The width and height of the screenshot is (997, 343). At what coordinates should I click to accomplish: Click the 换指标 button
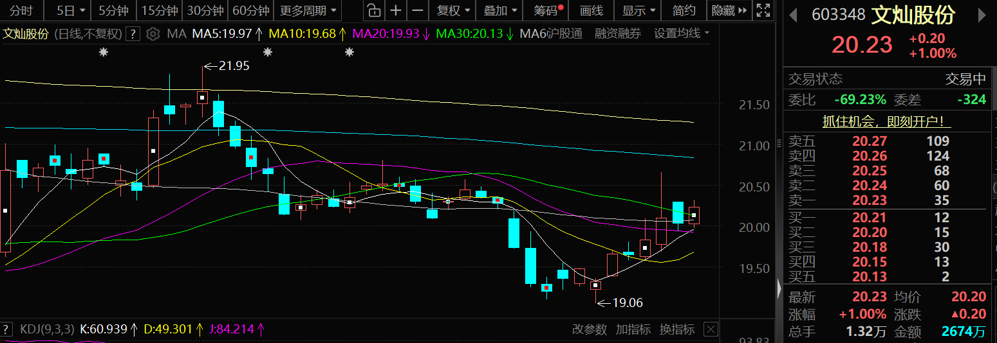[677, 330]
